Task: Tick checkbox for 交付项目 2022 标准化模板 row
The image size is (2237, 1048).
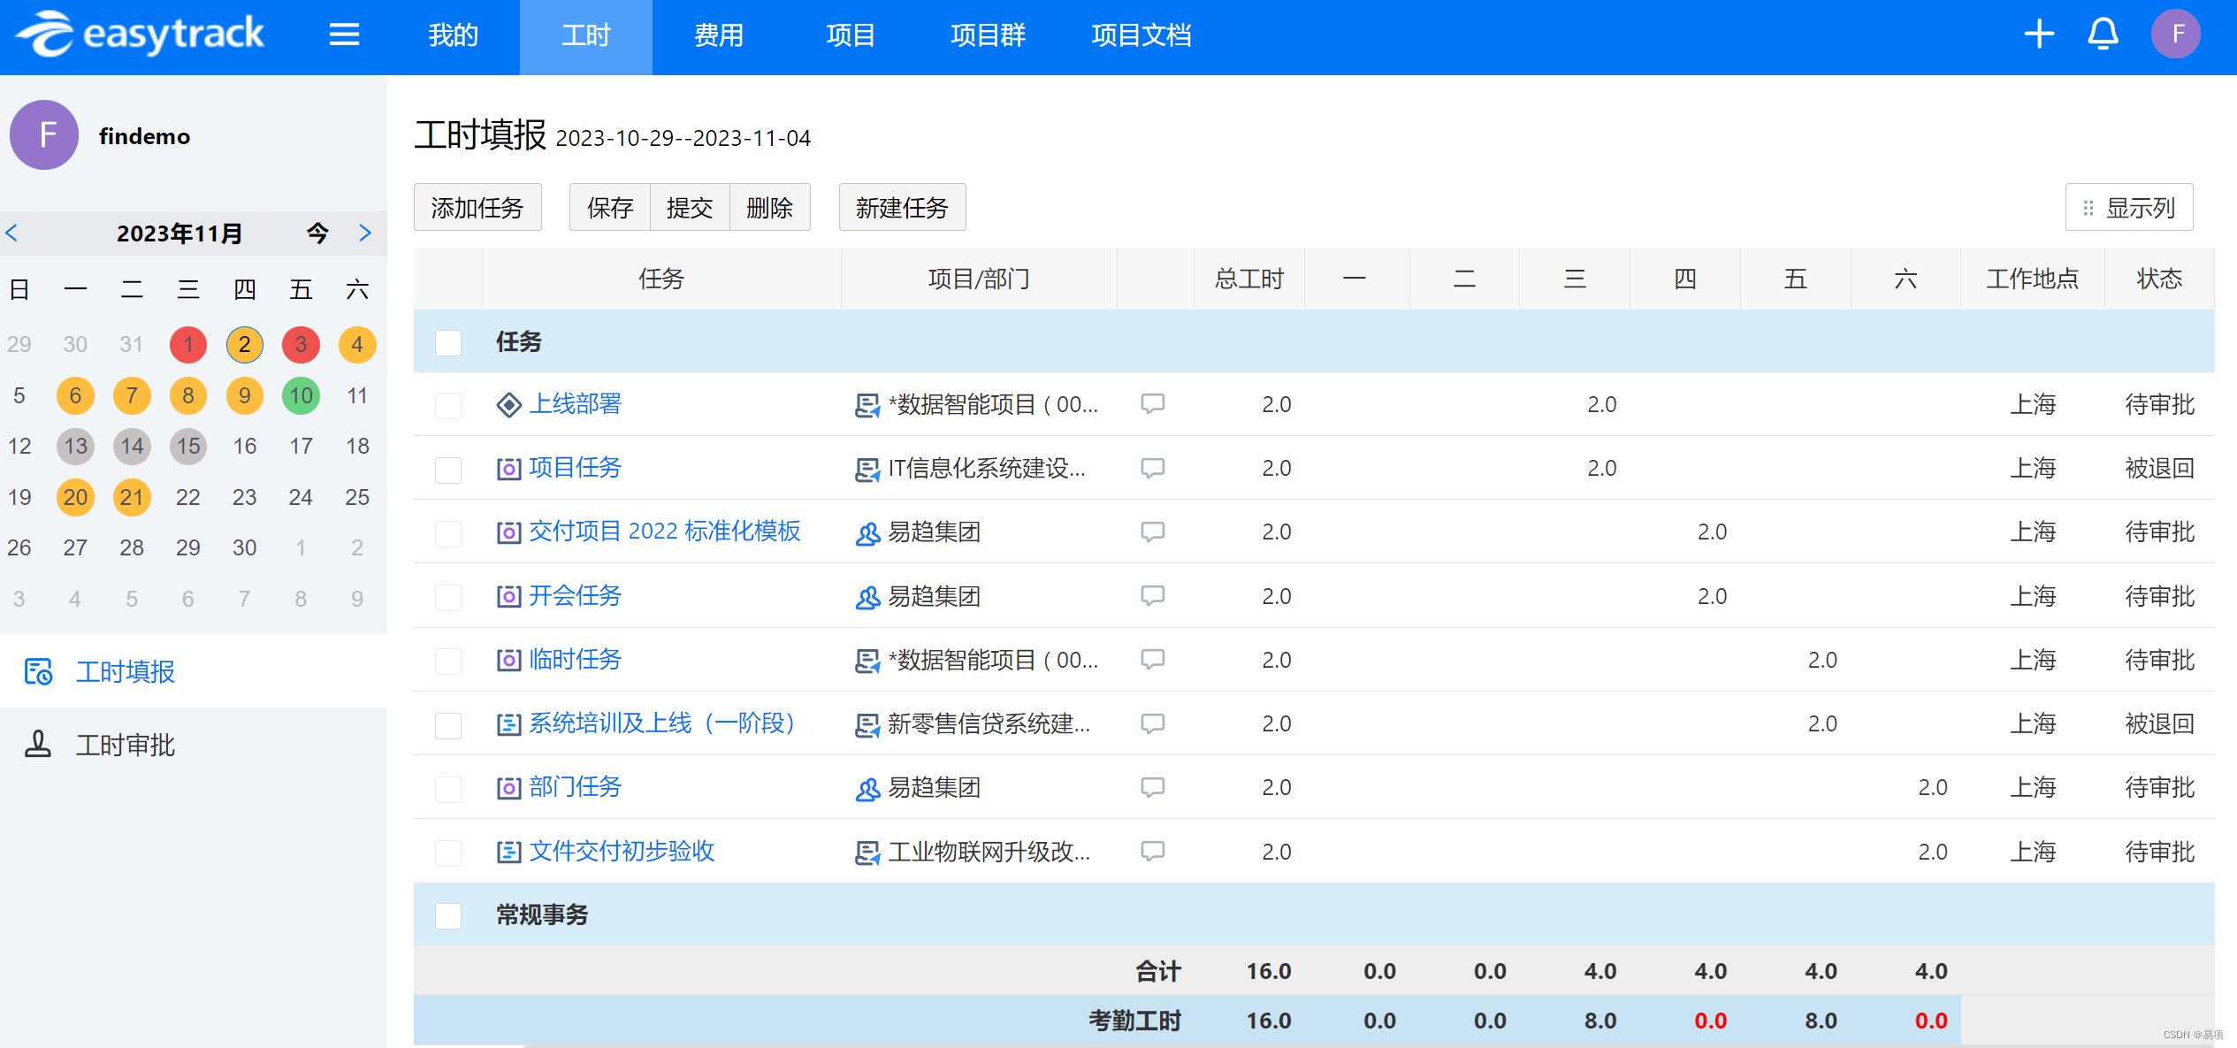Action: pyautogui.click(x=448, y=532)
